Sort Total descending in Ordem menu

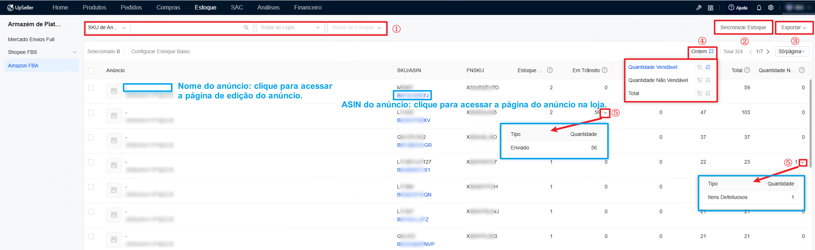708,93
